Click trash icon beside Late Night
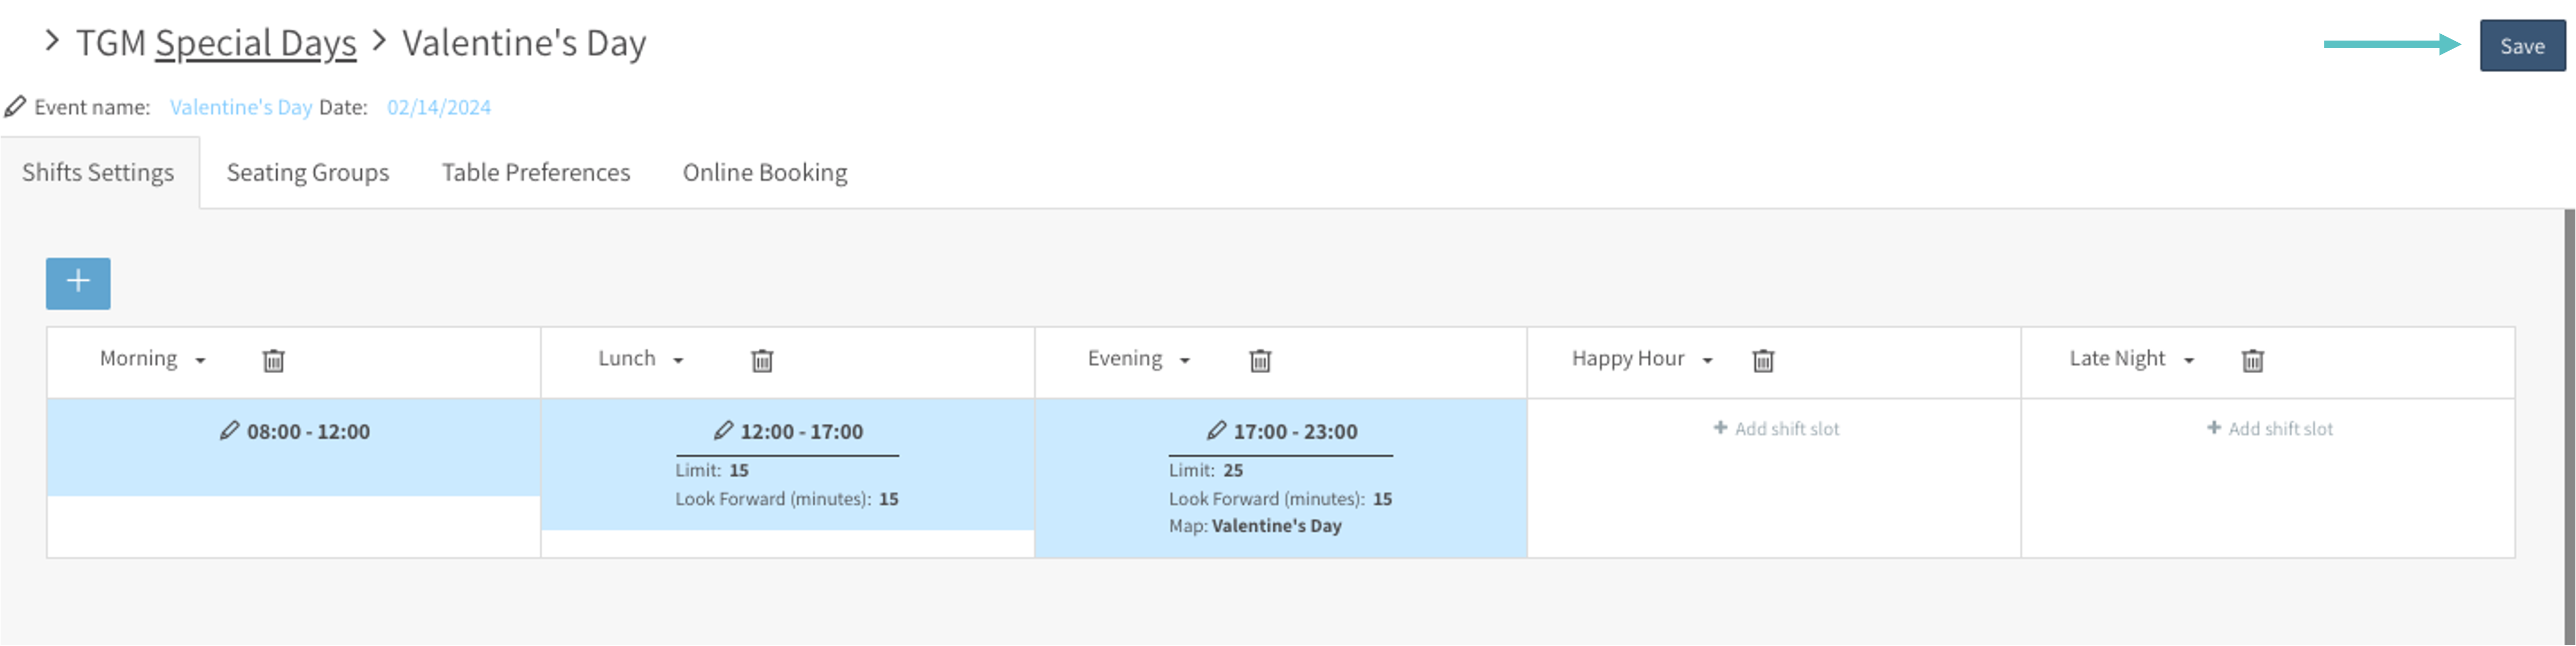Viewport: 2576px width, 646px height. tap(2252, 360)
